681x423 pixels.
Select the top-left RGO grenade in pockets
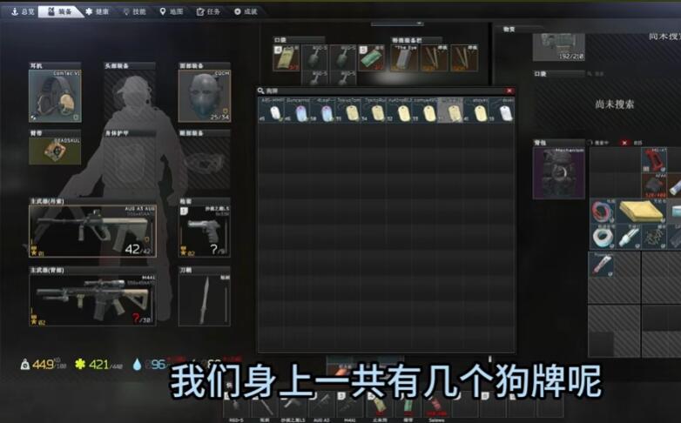(314, 57)
